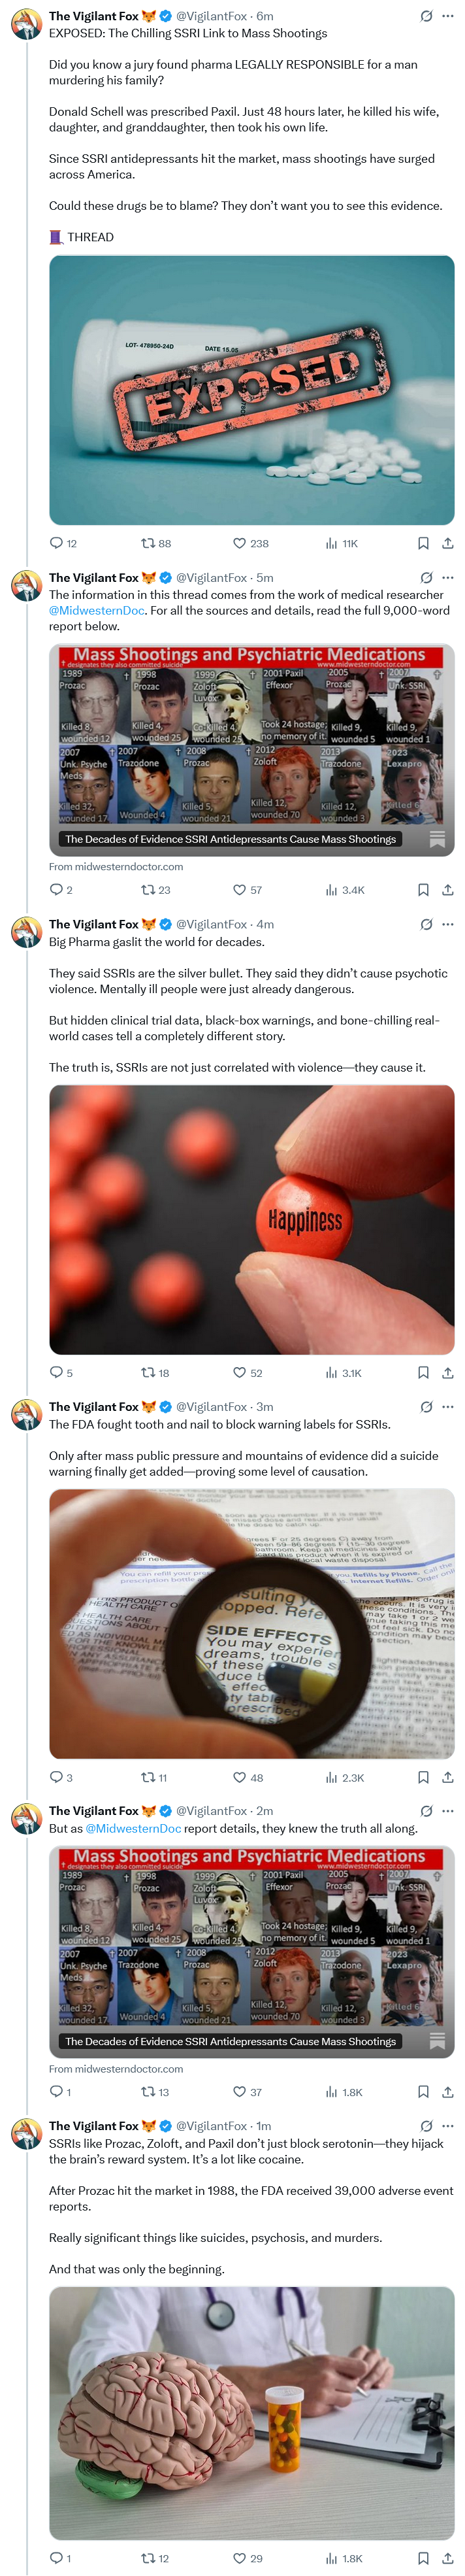Click the Grok icon on the 6m tweet
The image size is (465, 2576).
(x=426, y=16)
